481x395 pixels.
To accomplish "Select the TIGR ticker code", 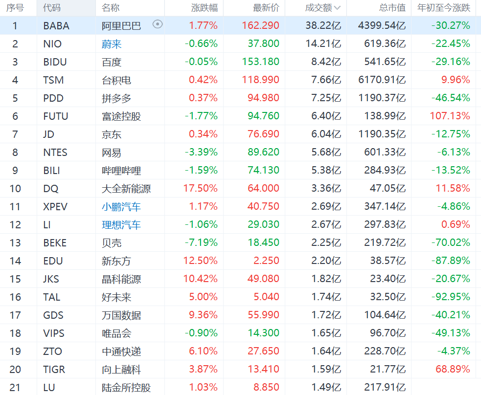I will [x=54, y=370].
